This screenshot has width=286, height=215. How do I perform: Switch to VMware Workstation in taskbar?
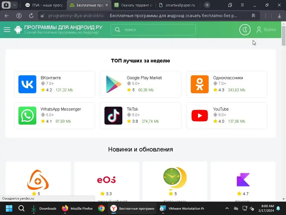182,208
